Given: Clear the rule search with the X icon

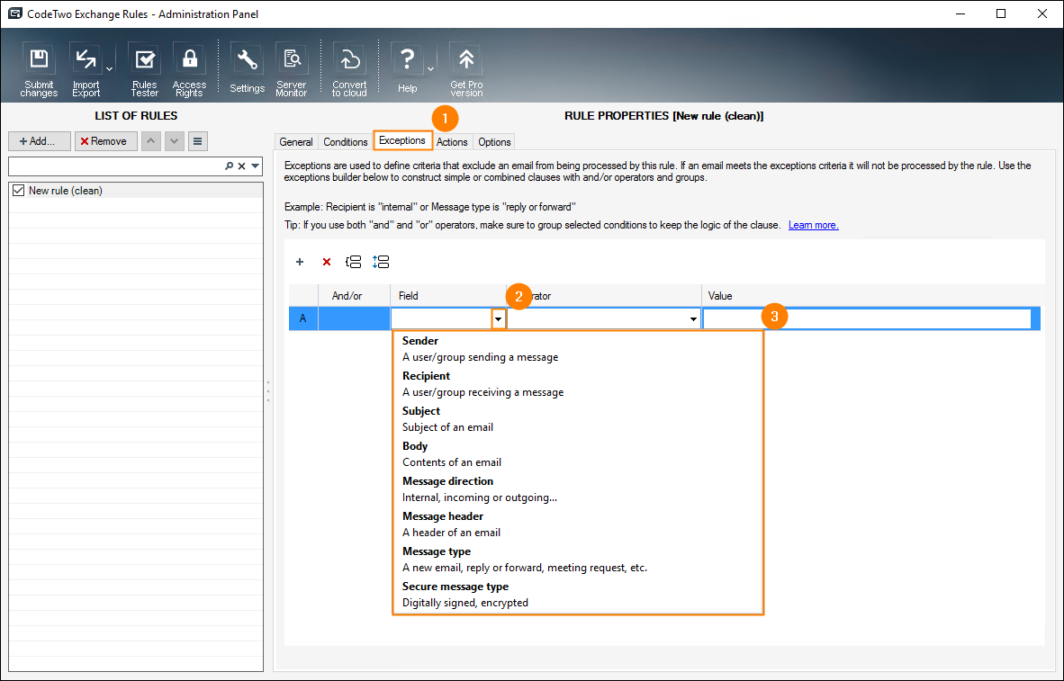Looking at the screenshot, I should (241, 166).
